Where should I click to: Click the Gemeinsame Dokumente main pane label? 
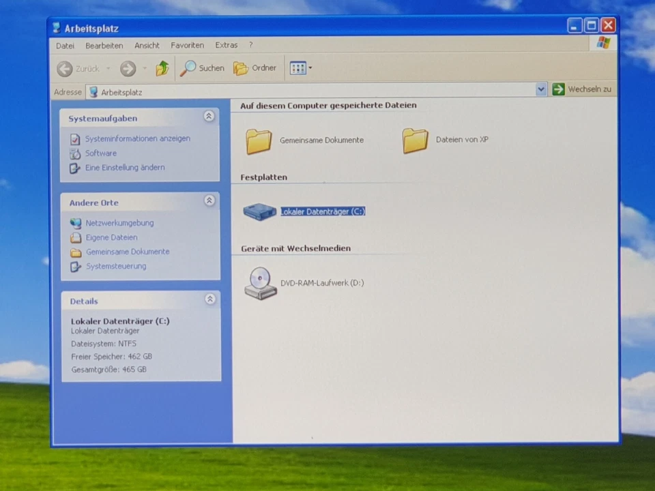pos(321,140)
